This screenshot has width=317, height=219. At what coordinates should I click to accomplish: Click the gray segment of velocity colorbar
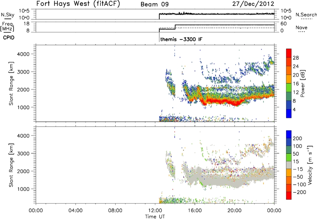289,165
